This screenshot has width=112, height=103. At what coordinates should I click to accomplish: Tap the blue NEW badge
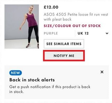pos(16,73)
